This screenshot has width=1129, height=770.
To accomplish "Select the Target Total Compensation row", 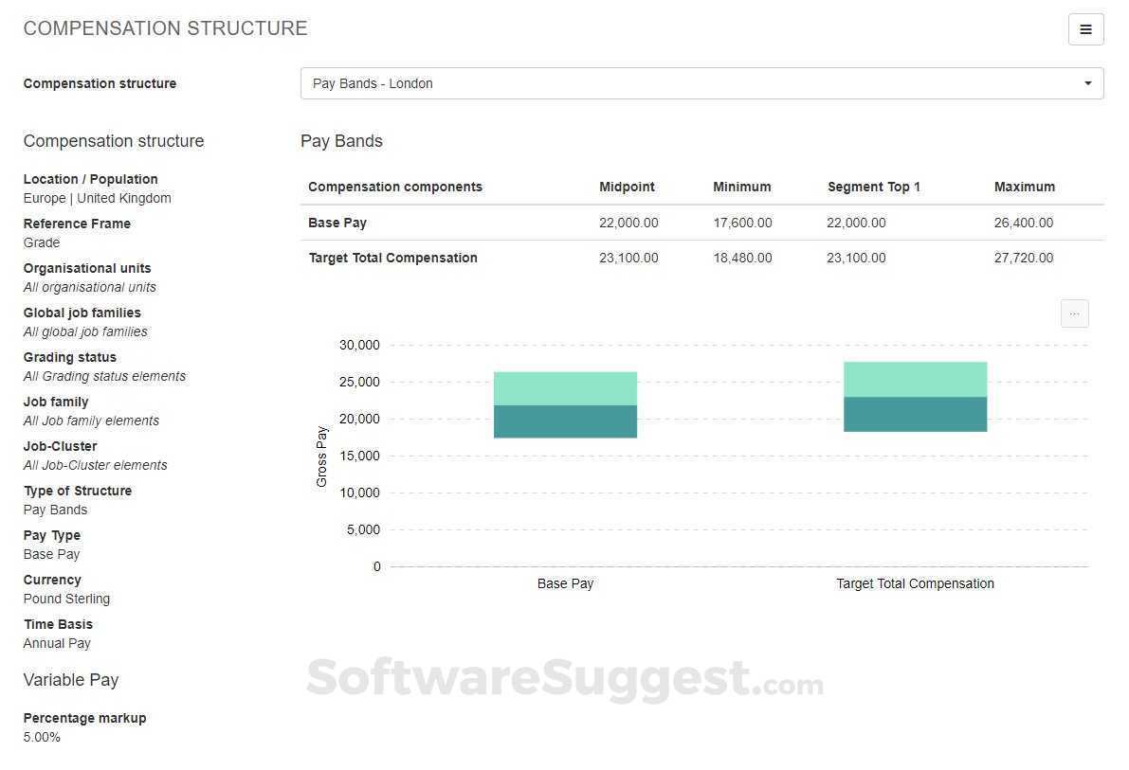I will (392, 258).
